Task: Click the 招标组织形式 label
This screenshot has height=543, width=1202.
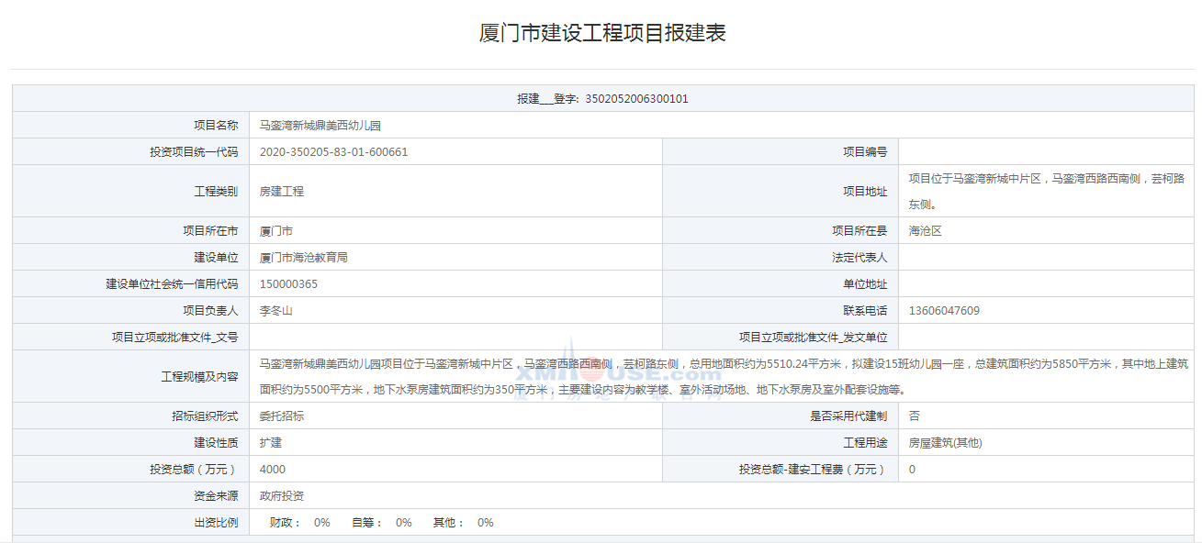Action: 205,416
